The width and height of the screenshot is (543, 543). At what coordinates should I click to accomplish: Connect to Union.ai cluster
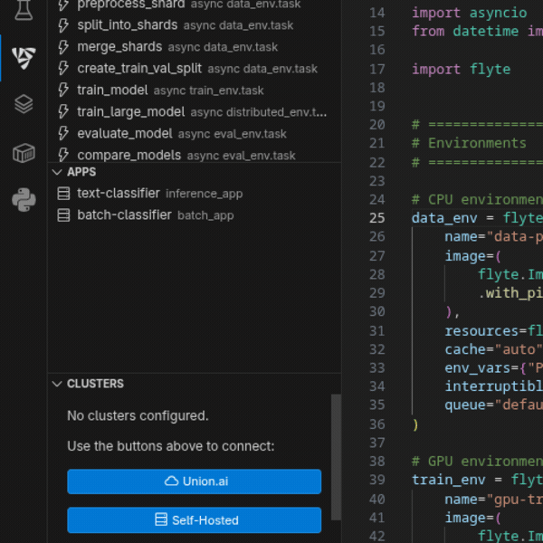[x=195, y=481]
